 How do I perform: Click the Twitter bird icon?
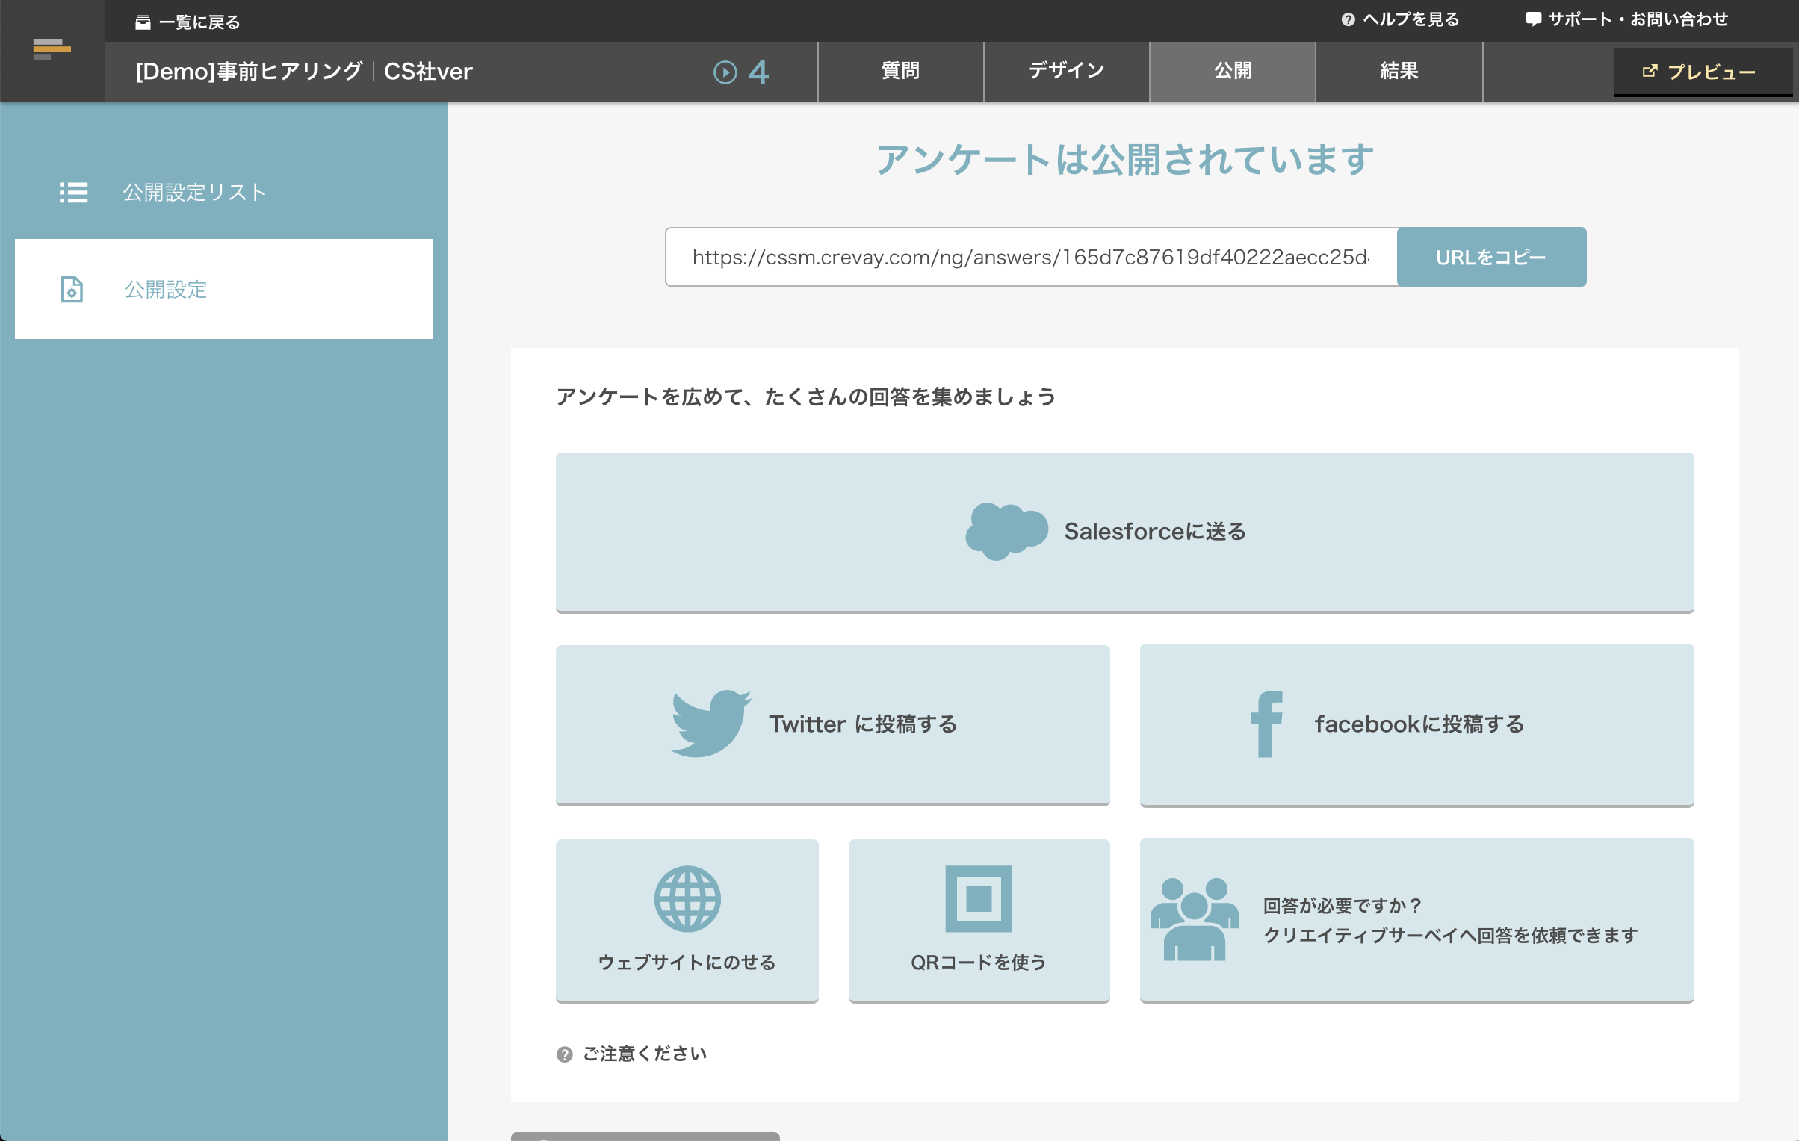coord(710,724)
